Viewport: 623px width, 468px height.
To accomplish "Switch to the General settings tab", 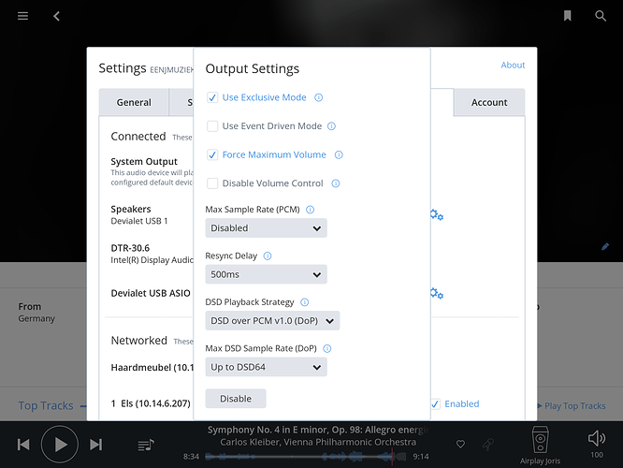I will pyautogui.click(x=134, y=102).
